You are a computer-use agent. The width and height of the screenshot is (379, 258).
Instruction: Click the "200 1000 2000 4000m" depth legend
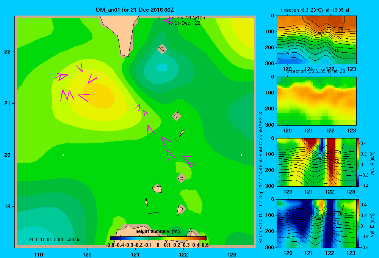[55, 240]
